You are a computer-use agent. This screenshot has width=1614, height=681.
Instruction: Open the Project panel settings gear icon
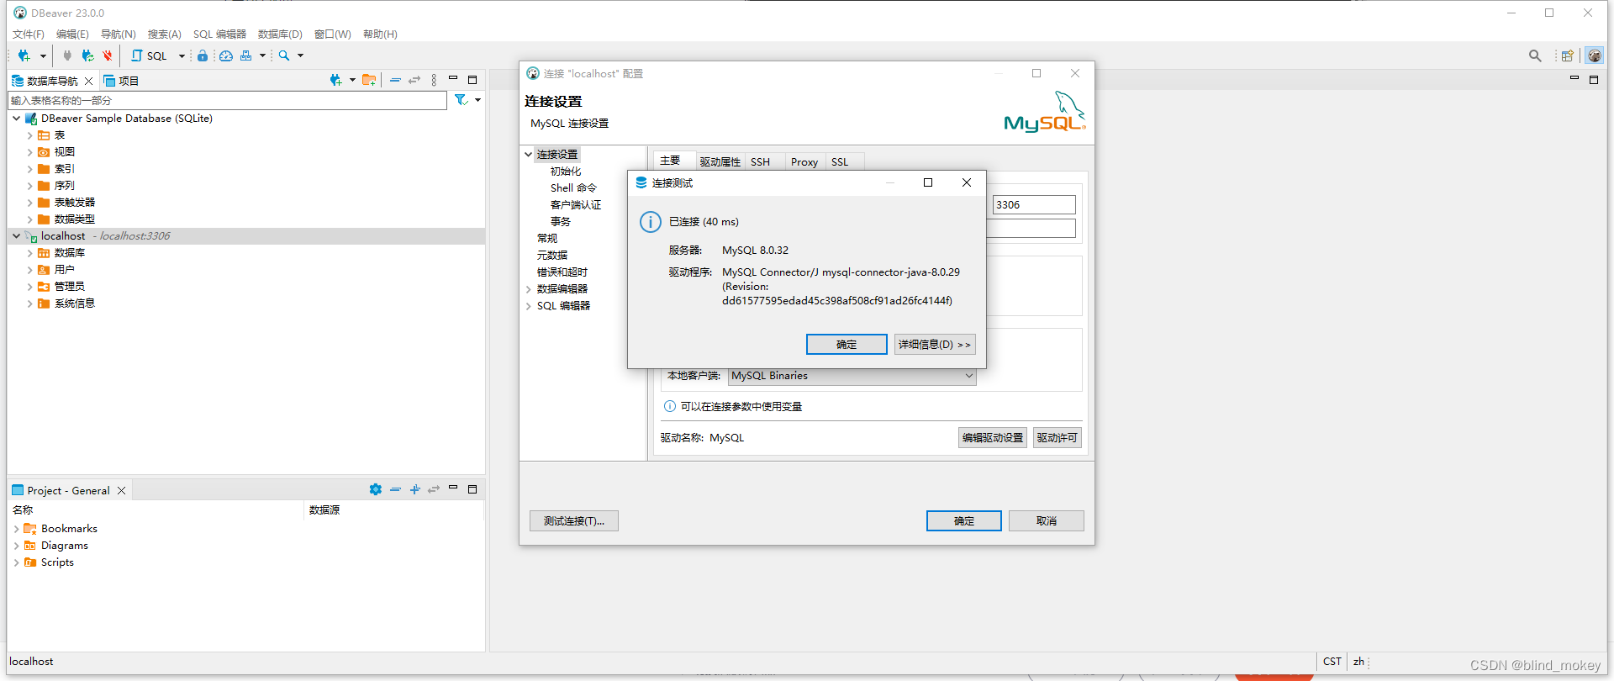376,489
